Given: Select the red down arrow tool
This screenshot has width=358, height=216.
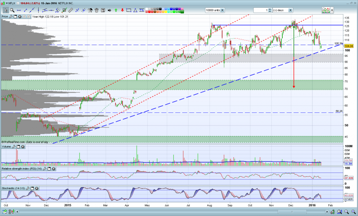Looking at the screenshot, I should pos(122,10).
